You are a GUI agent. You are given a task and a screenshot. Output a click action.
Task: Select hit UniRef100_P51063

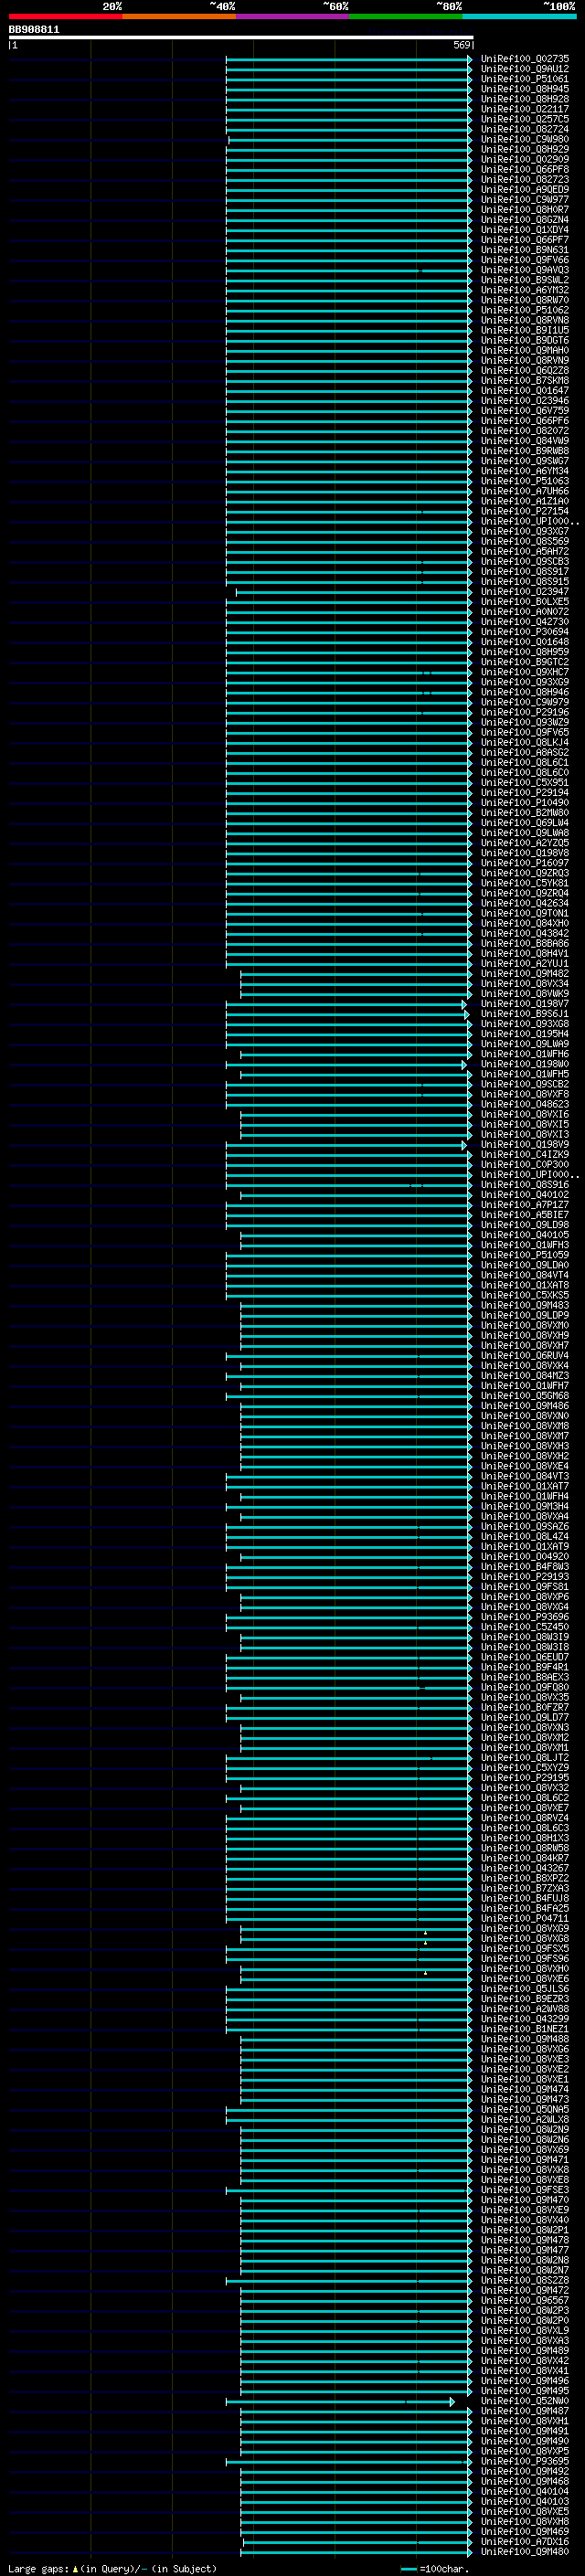click(x=525, y=481)
